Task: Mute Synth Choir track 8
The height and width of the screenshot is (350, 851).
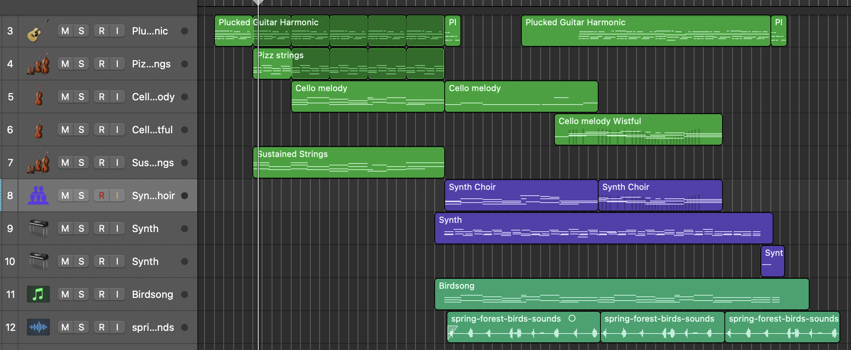Action: (65, 195)
